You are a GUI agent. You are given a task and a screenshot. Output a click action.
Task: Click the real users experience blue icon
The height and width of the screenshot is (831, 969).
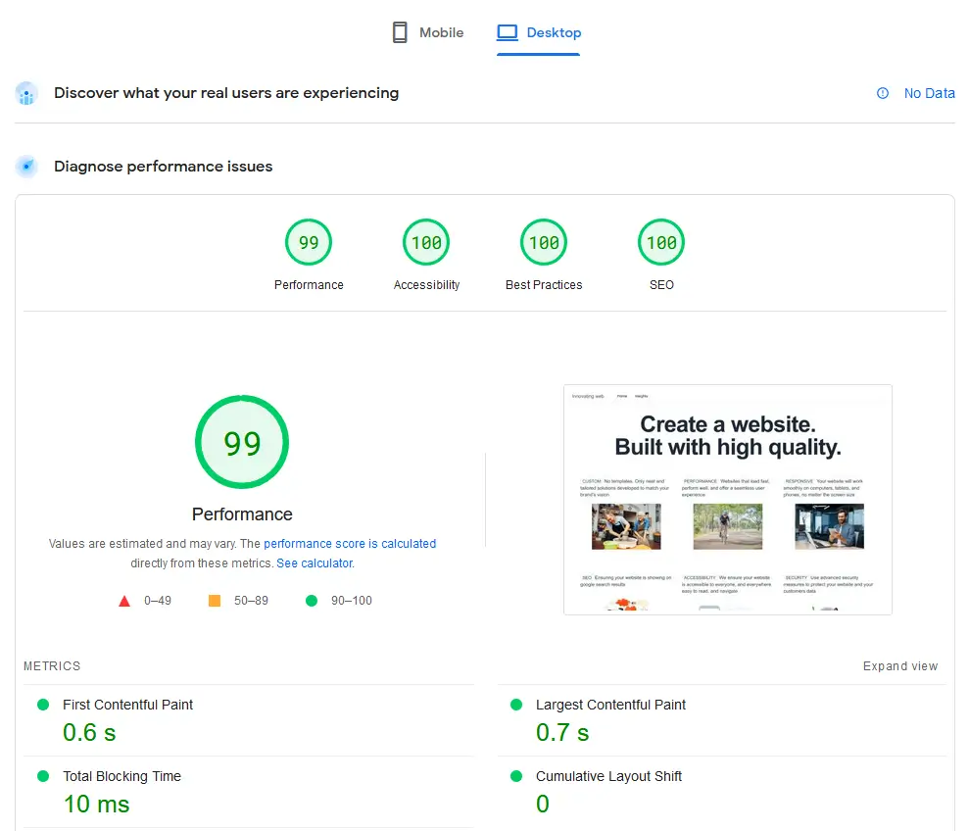tap(26, 93)
